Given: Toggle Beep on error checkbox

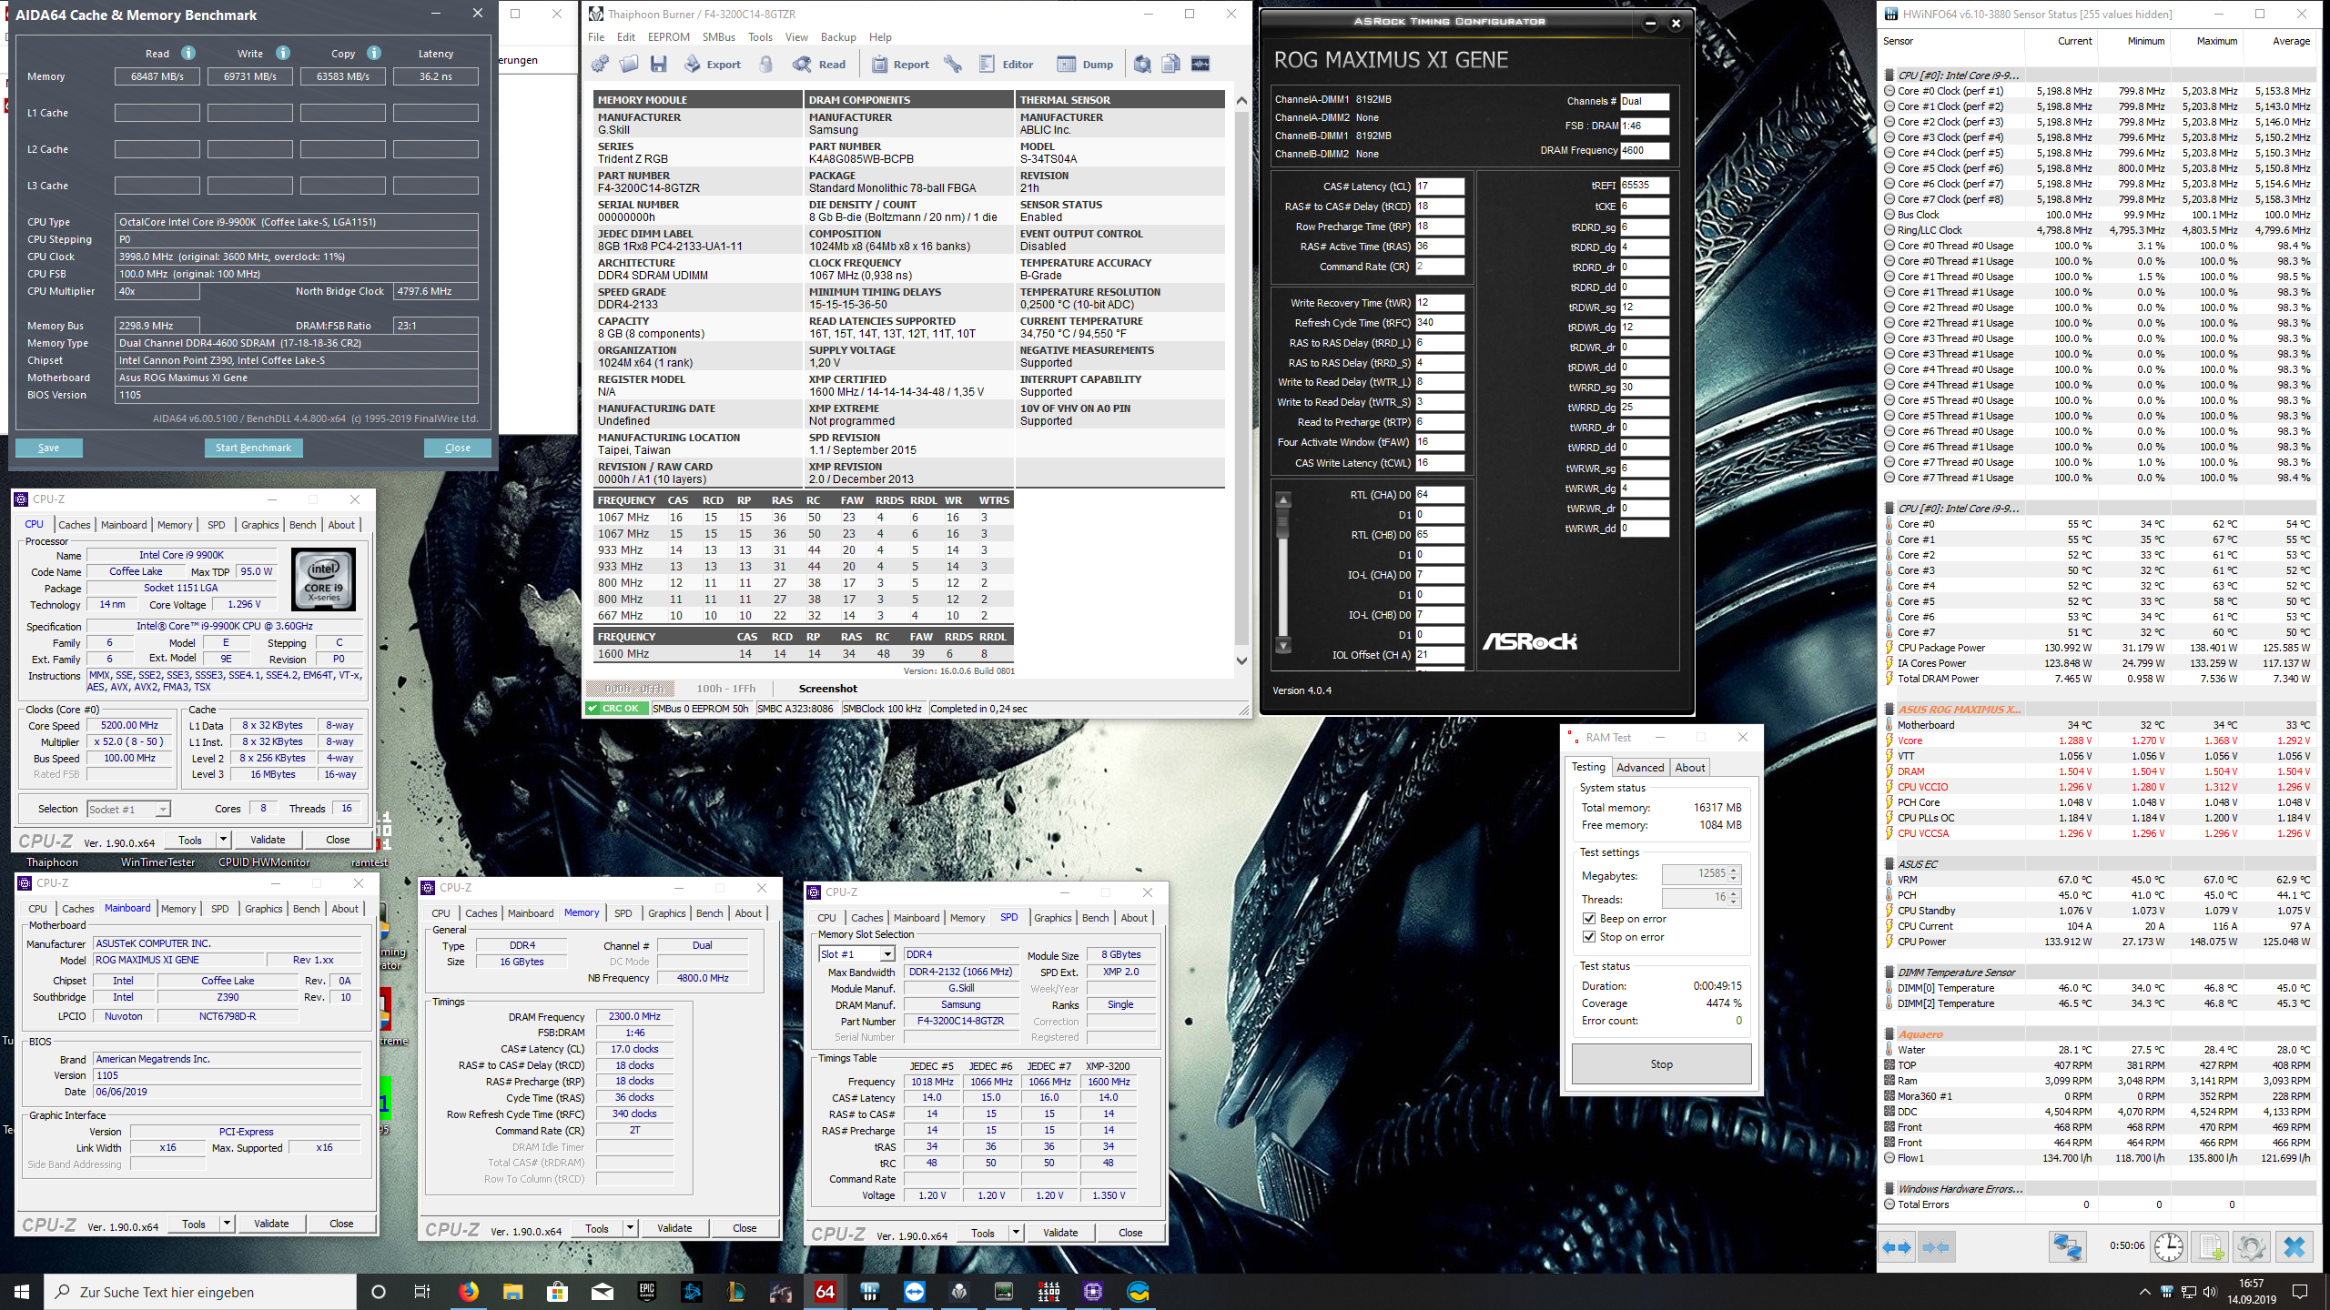Looking at the screenshot, I should (1589, 919).
